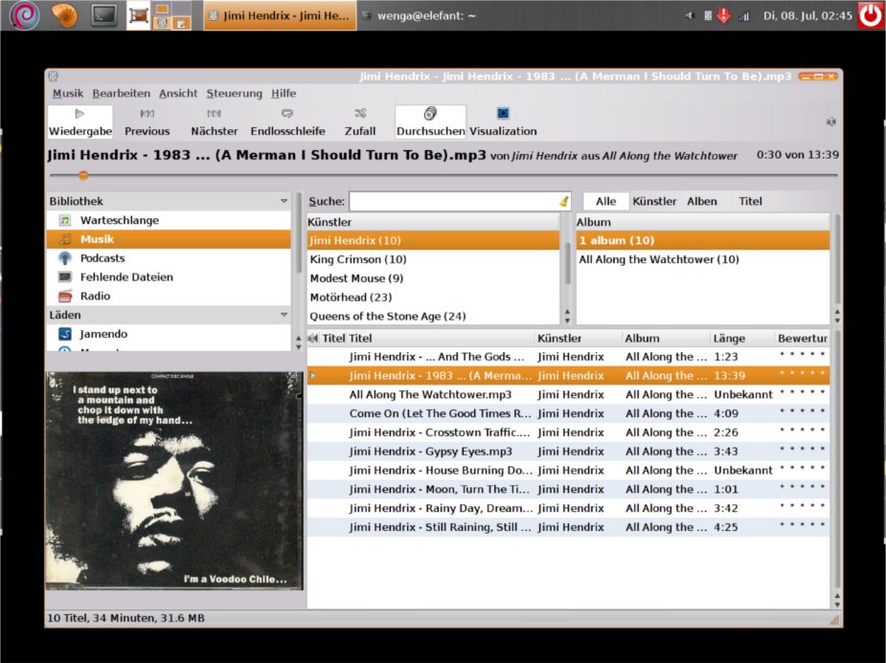This screenshot has width=886, height=663.
Task: Select artist Motörhead (23)
Action: tap(433, 298)
